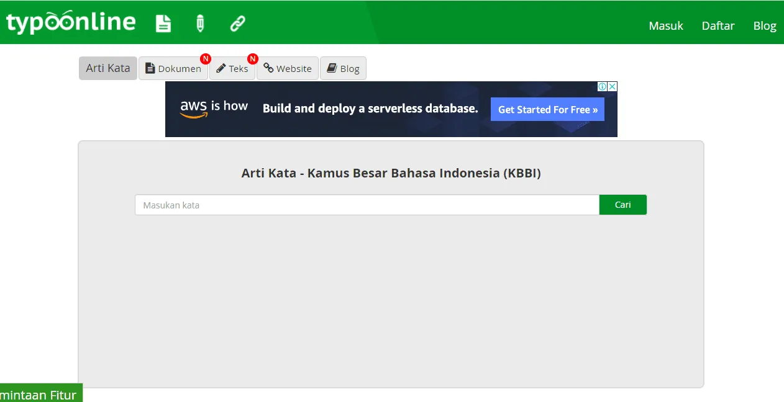Switch to the Dokumen tab
784x402 pixels.
pos(173,68)
